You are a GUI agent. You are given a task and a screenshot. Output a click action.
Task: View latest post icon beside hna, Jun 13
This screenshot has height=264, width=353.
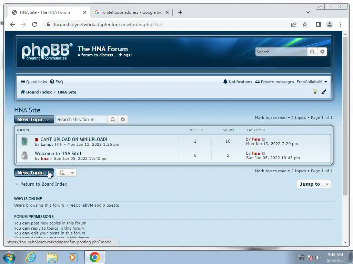(263, 140)
